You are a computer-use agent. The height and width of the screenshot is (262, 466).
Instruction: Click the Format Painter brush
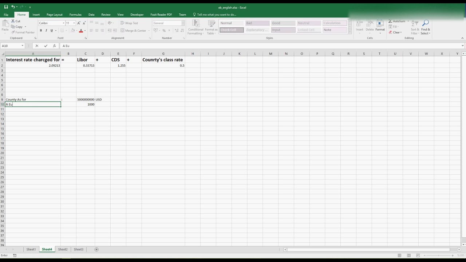13,32
